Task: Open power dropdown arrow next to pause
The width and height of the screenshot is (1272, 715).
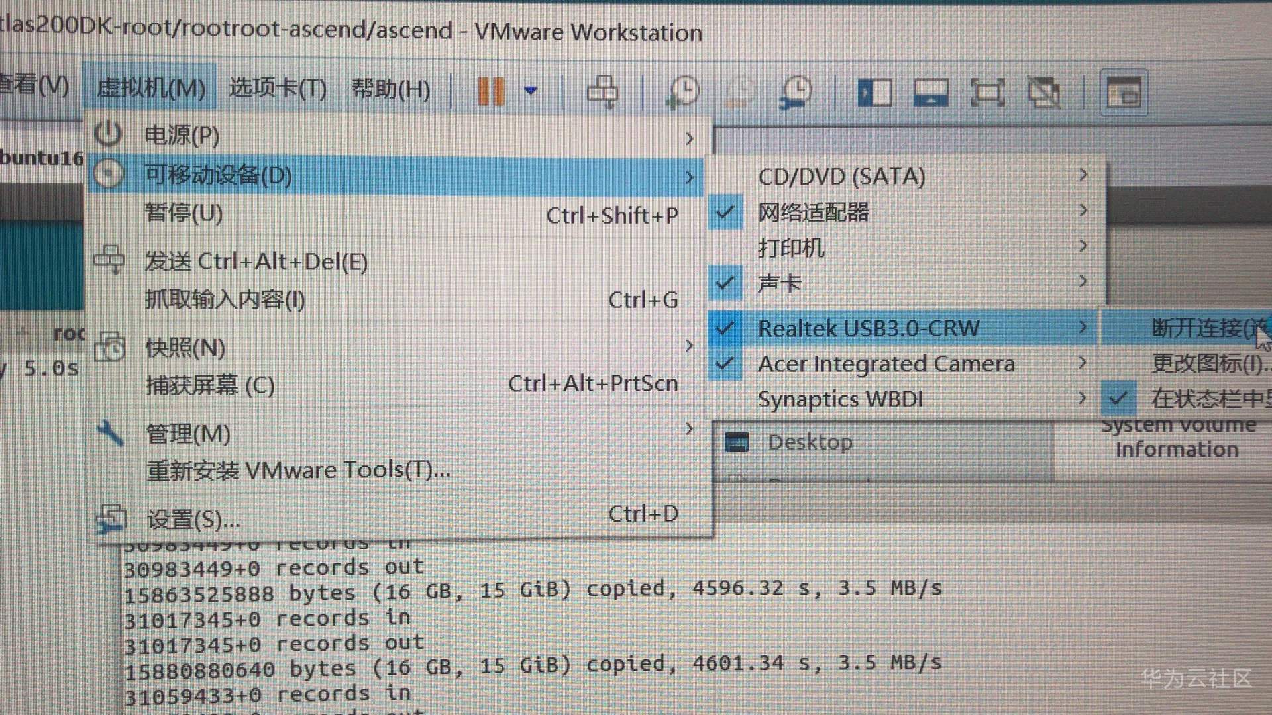Action: click(531, 91)
